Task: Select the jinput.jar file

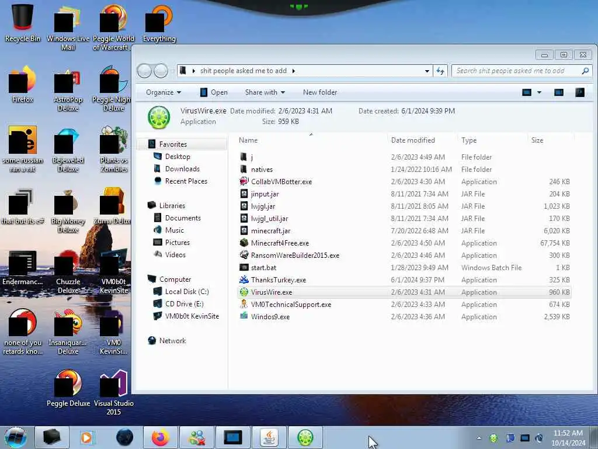Action: [404, 194]
